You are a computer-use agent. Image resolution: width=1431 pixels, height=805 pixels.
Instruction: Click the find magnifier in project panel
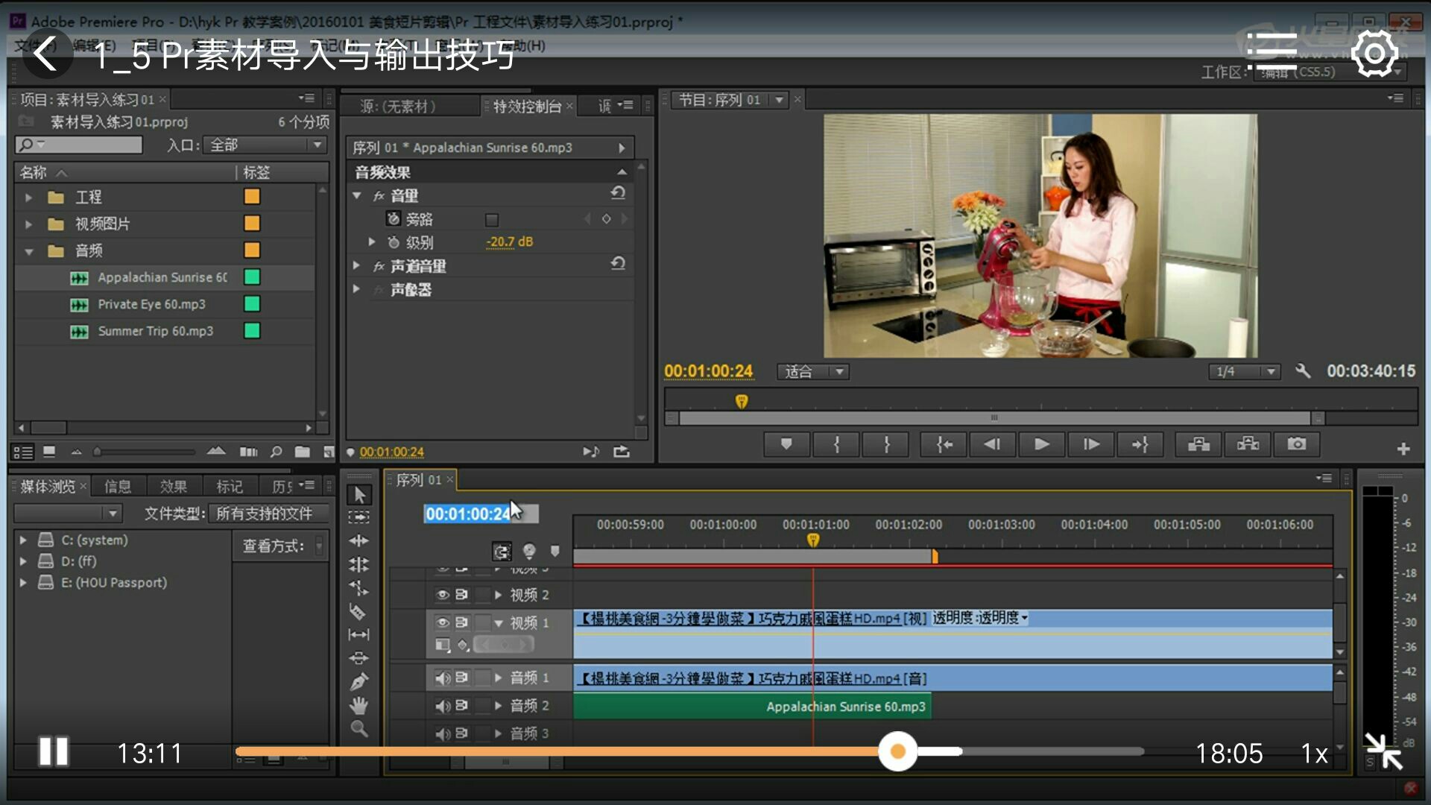[x=276, y=452]
